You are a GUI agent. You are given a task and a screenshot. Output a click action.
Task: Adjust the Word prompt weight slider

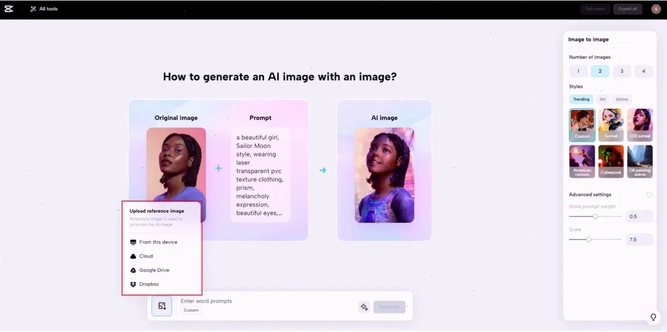595,216
